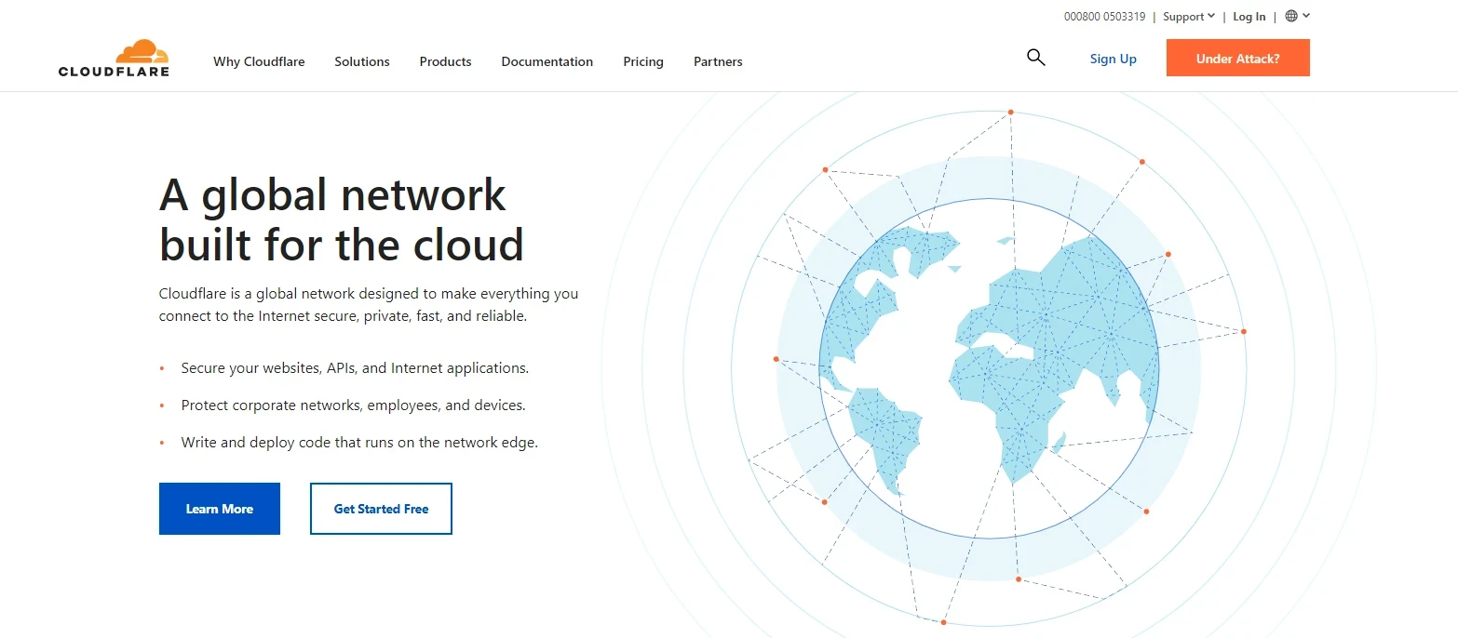This screenshot has width=1458, height=638.
Task: Expand the language selector chevron
Action: [x=1305, y=16]
